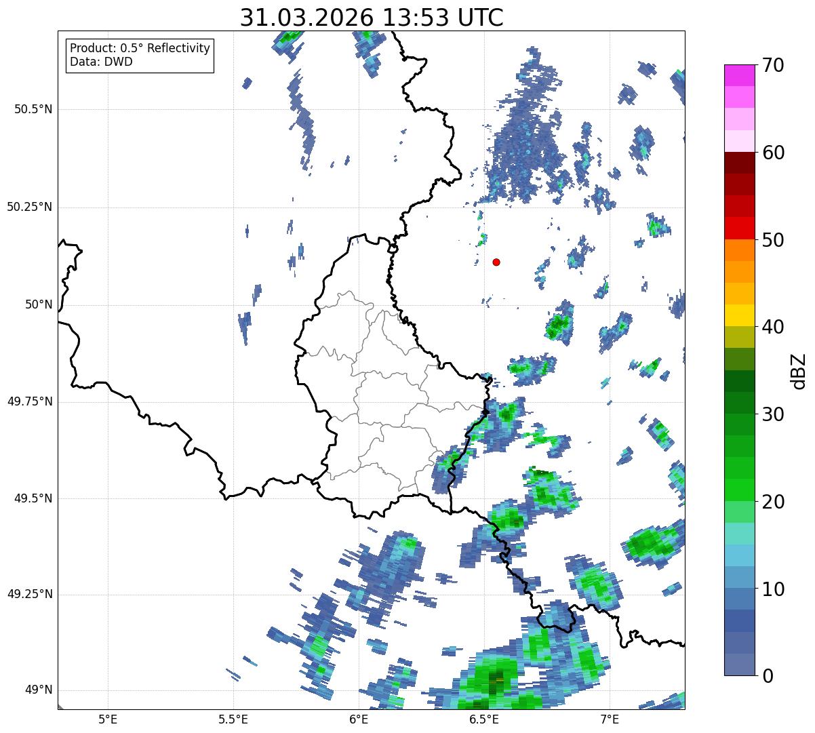Click the colorbar 70 tick label
The image size is (815, 733).
(773, 65)
